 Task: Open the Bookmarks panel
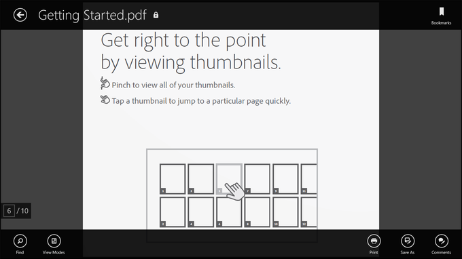(441, 16)
